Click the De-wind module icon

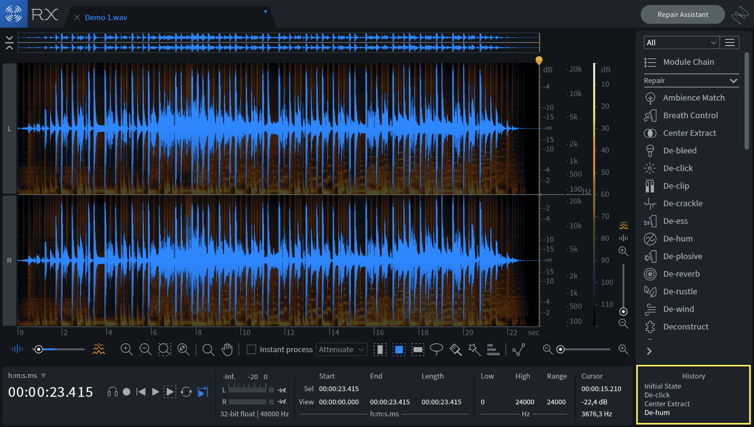pos(650,309)
